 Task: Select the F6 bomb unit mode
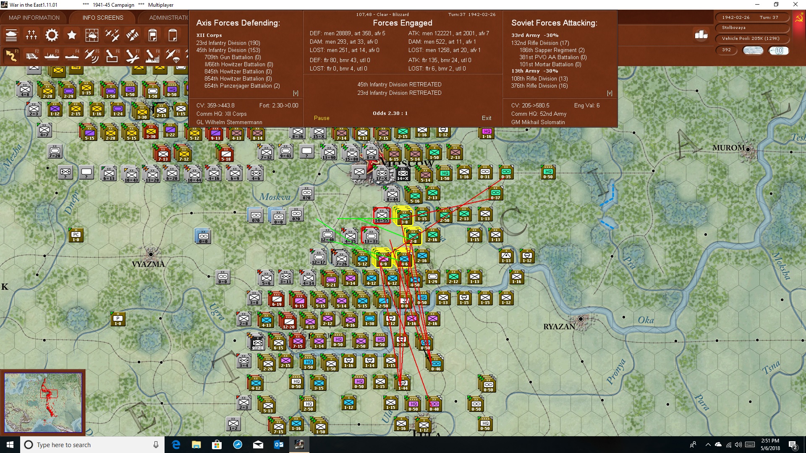(112, 55)
